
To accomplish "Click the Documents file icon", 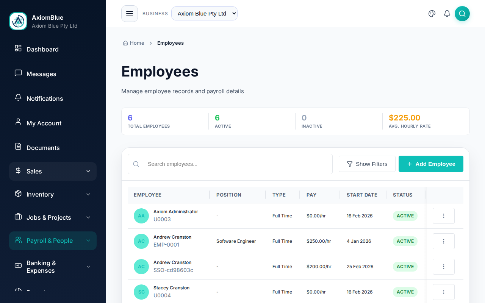I will click(x=18, y=146).
